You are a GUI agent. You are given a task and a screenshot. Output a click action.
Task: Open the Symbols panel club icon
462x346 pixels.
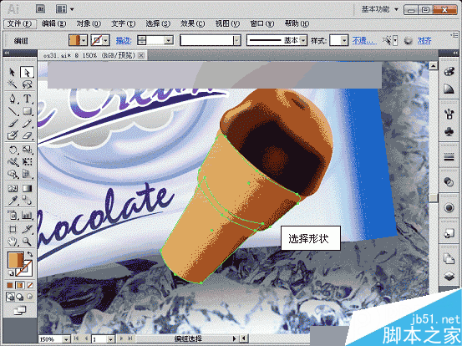tap(449, 132)
